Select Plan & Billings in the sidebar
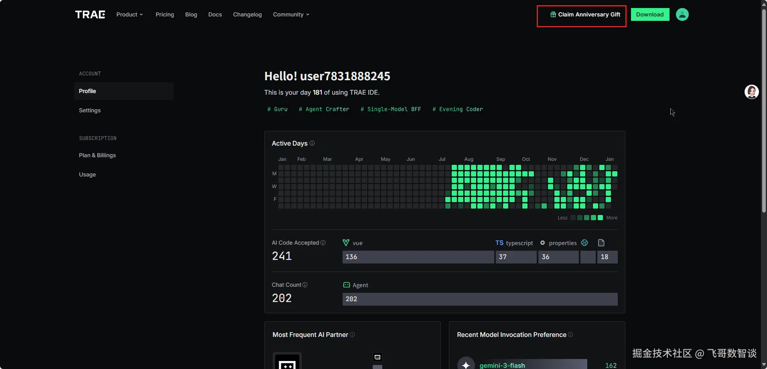 coord(97,155)
